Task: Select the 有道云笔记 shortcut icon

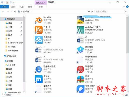Action: tap(80, 89)
